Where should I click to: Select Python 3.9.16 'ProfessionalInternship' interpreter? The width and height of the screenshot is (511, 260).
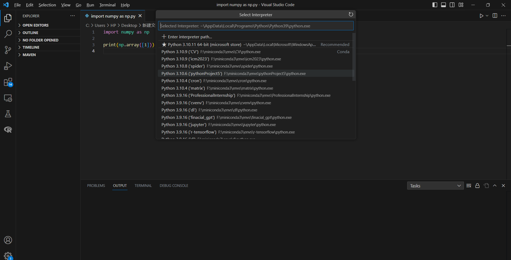[255, 95]
